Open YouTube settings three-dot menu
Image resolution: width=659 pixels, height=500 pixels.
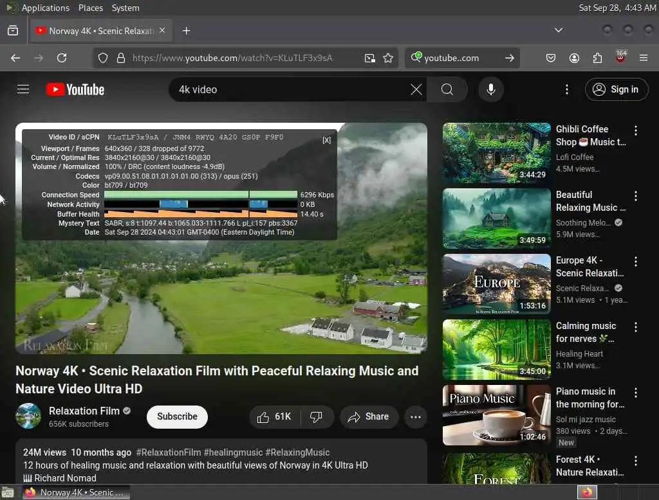566,89
